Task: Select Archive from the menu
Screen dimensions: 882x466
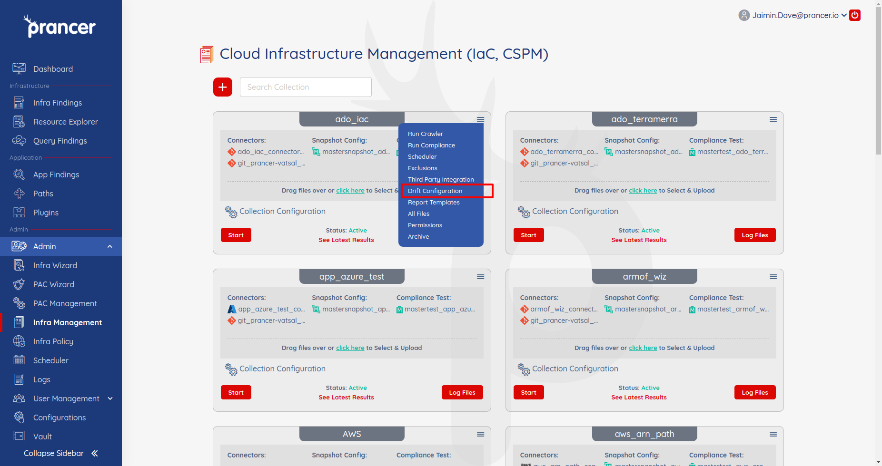Action: (418, 237)
